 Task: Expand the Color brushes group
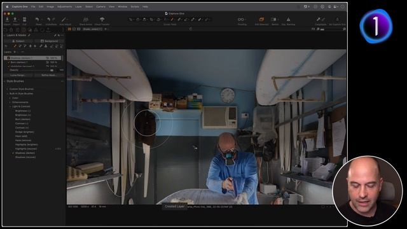[10, 98]
